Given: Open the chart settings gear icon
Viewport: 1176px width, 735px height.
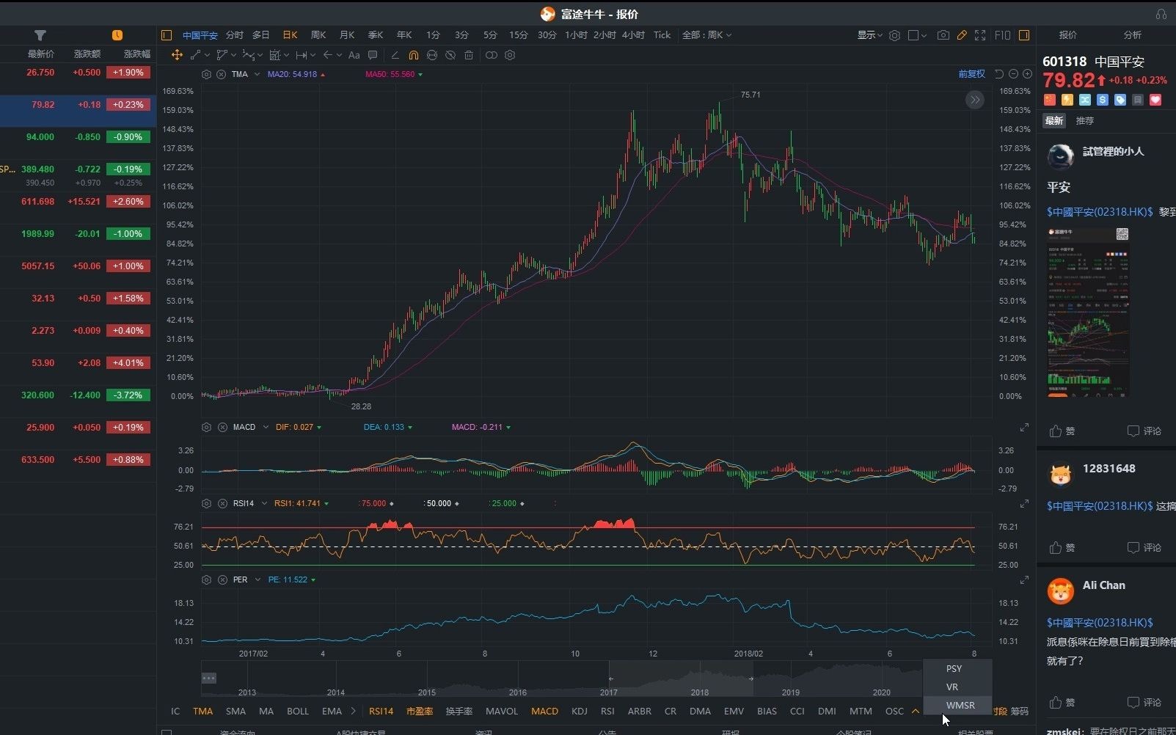Looking at the screenshot, I should (895, 34).
